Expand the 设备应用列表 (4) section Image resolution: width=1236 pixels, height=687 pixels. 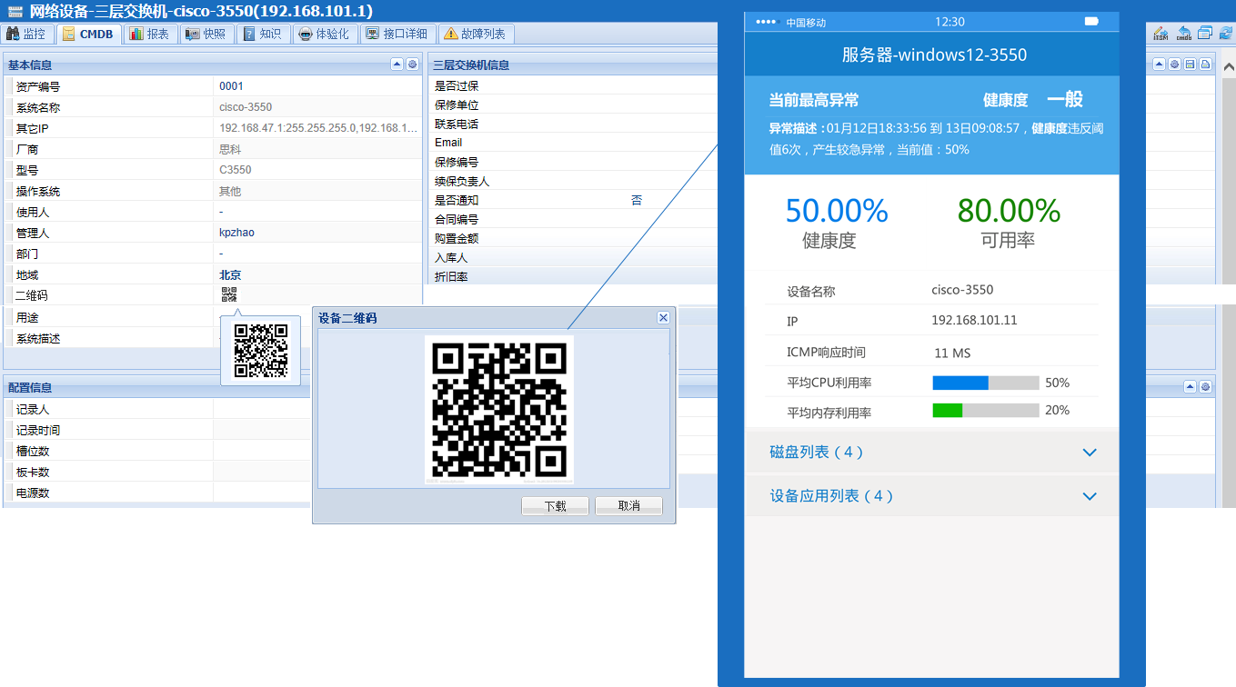click(x=931, y=495)
